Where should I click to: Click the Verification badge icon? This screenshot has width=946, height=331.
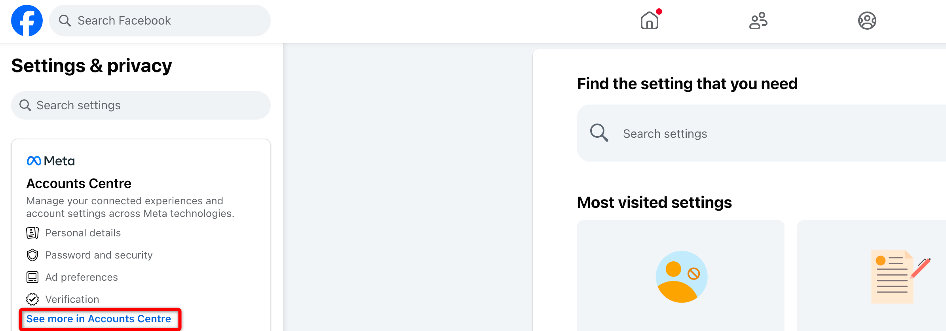(x=32, y=299)
